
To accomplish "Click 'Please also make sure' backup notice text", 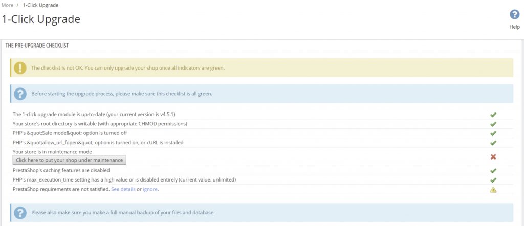I will [x=123, y=212].
